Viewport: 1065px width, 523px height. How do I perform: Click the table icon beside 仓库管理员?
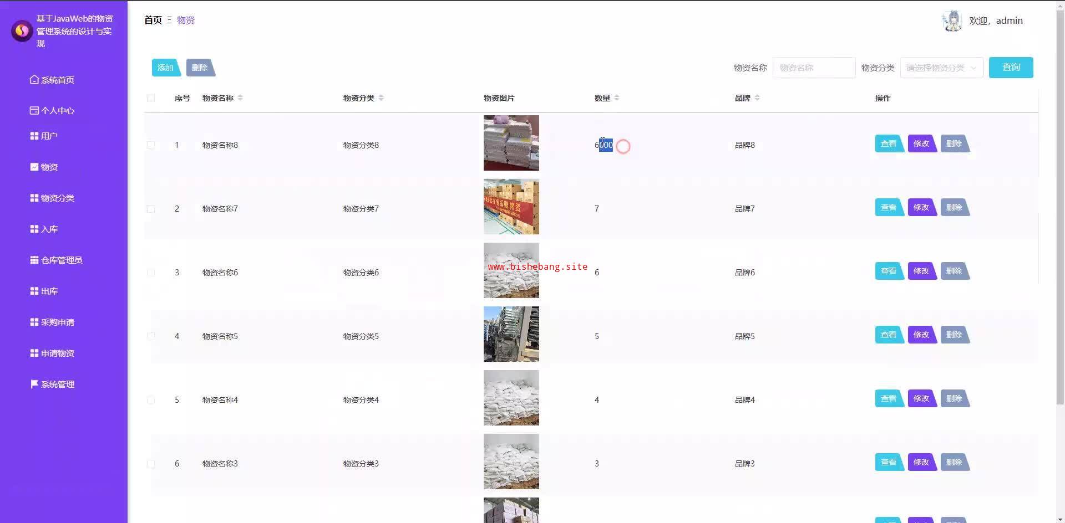coord(34,260)
